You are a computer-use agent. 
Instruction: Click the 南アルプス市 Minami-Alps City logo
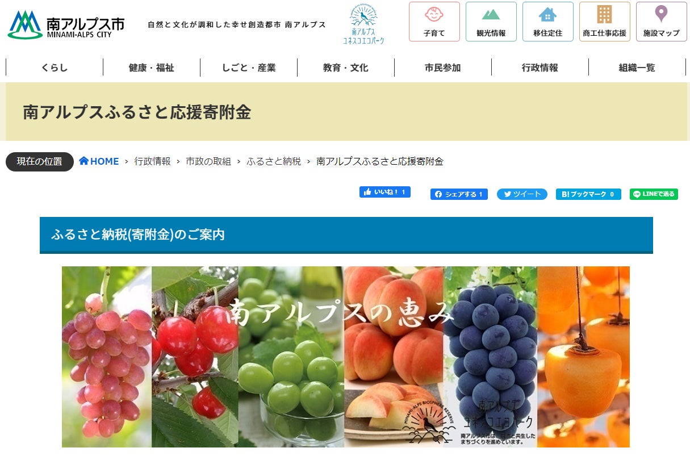pyautogui.click(x=66, y=25)
